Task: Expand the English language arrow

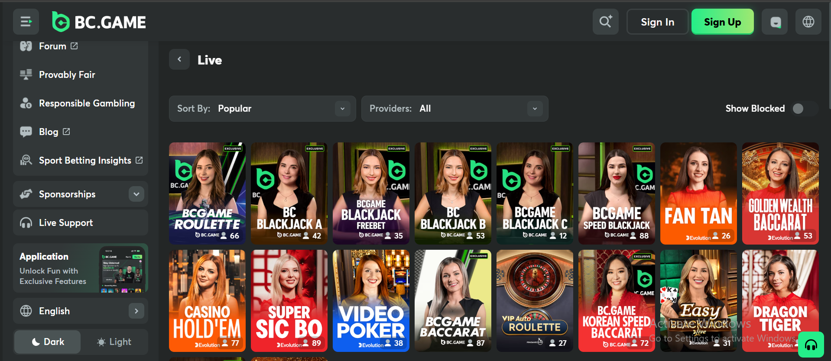Action: [x=136, y=311]
